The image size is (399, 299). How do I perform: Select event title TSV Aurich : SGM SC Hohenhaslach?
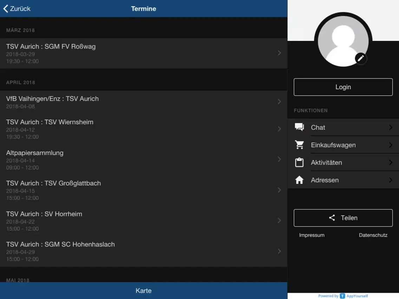tap(60, 244)
